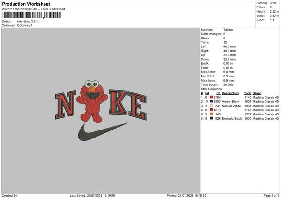Click the 'Emerald Black' description text
The image size is (281, 199).
point(232,119)
